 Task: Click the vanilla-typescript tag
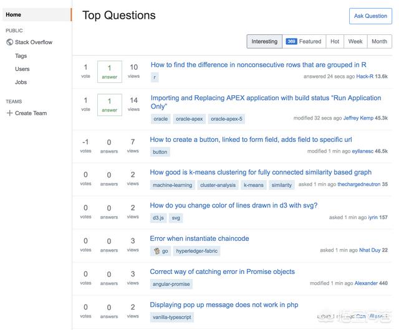[x=172, y=318]
